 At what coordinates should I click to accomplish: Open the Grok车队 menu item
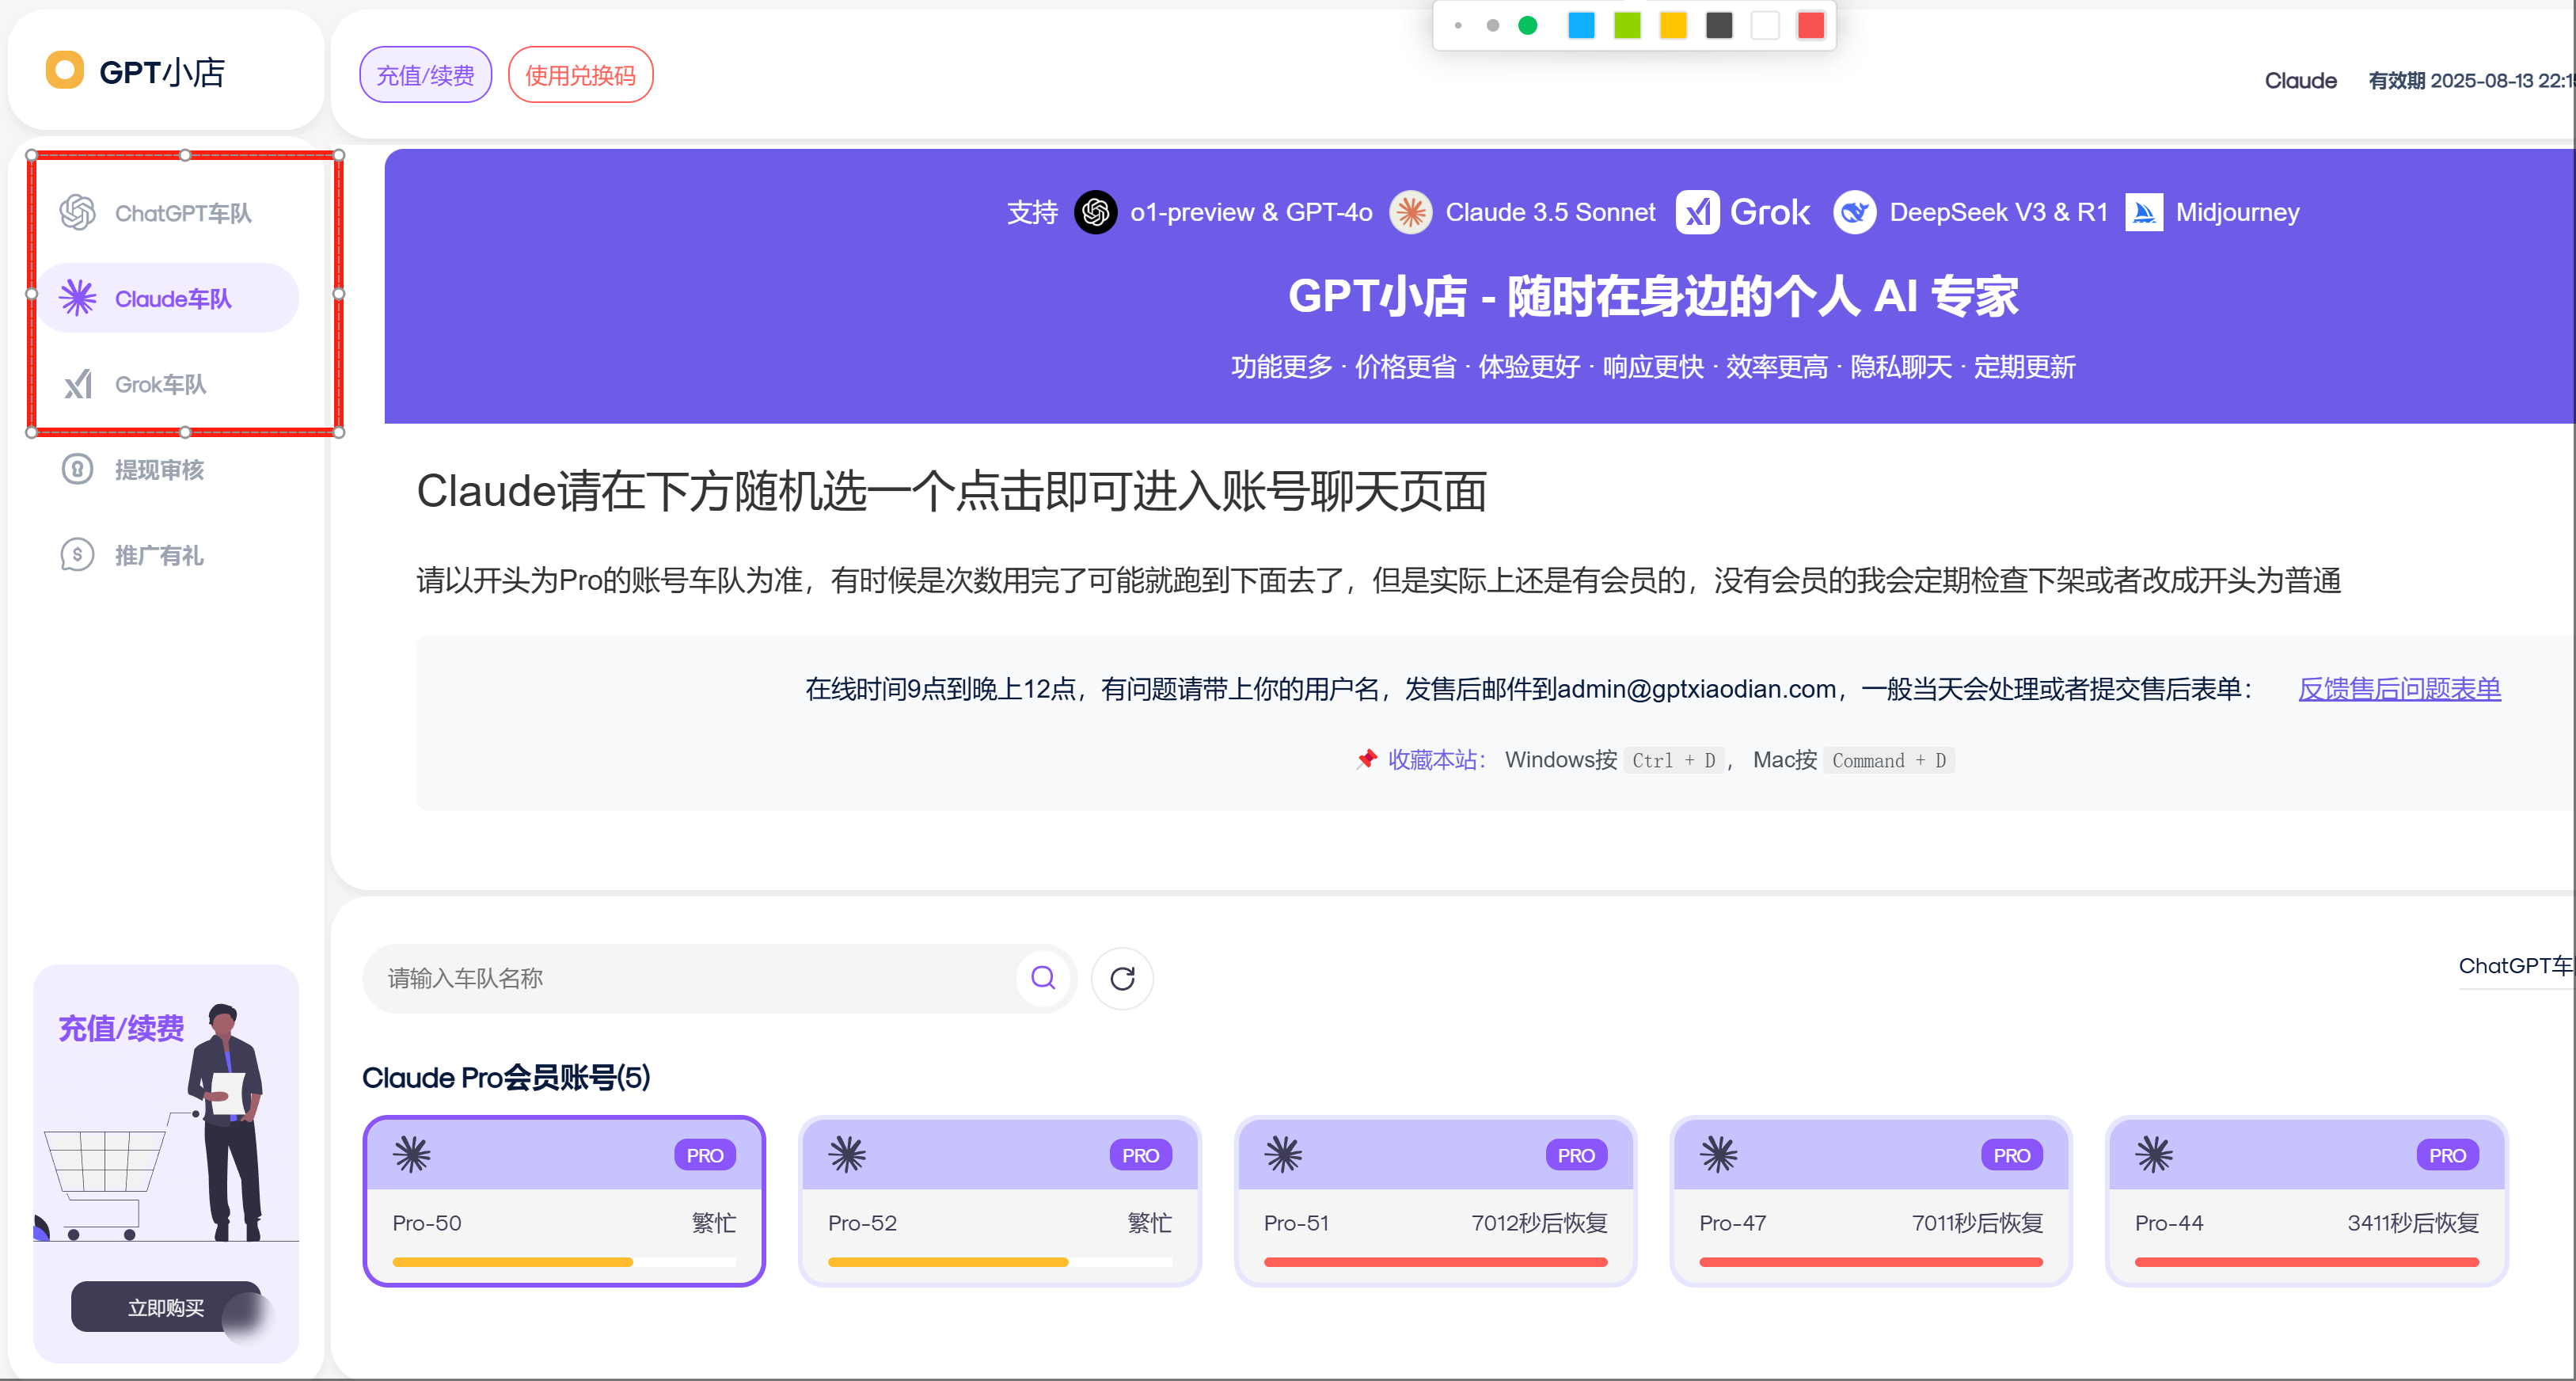(x=168, y=384)
